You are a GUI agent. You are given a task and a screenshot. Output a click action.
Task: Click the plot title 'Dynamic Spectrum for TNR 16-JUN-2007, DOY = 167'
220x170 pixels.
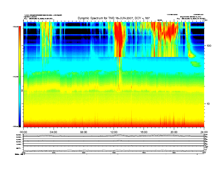tap(114, 18)
